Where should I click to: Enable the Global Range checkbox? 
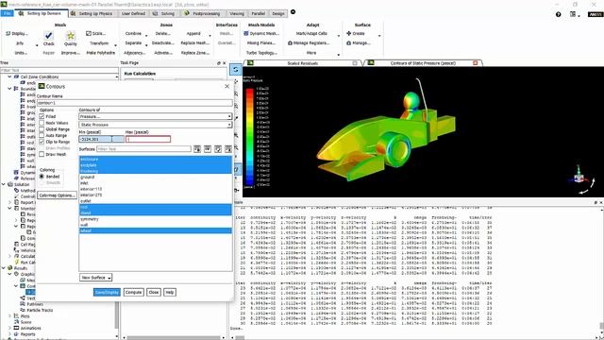coord(42,129)
